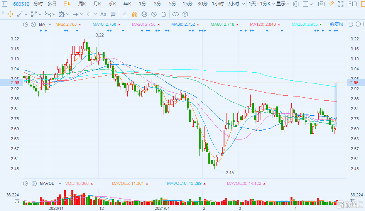Remove the MAVOL indicator with the X
The image size is (365, 211).
34,183
